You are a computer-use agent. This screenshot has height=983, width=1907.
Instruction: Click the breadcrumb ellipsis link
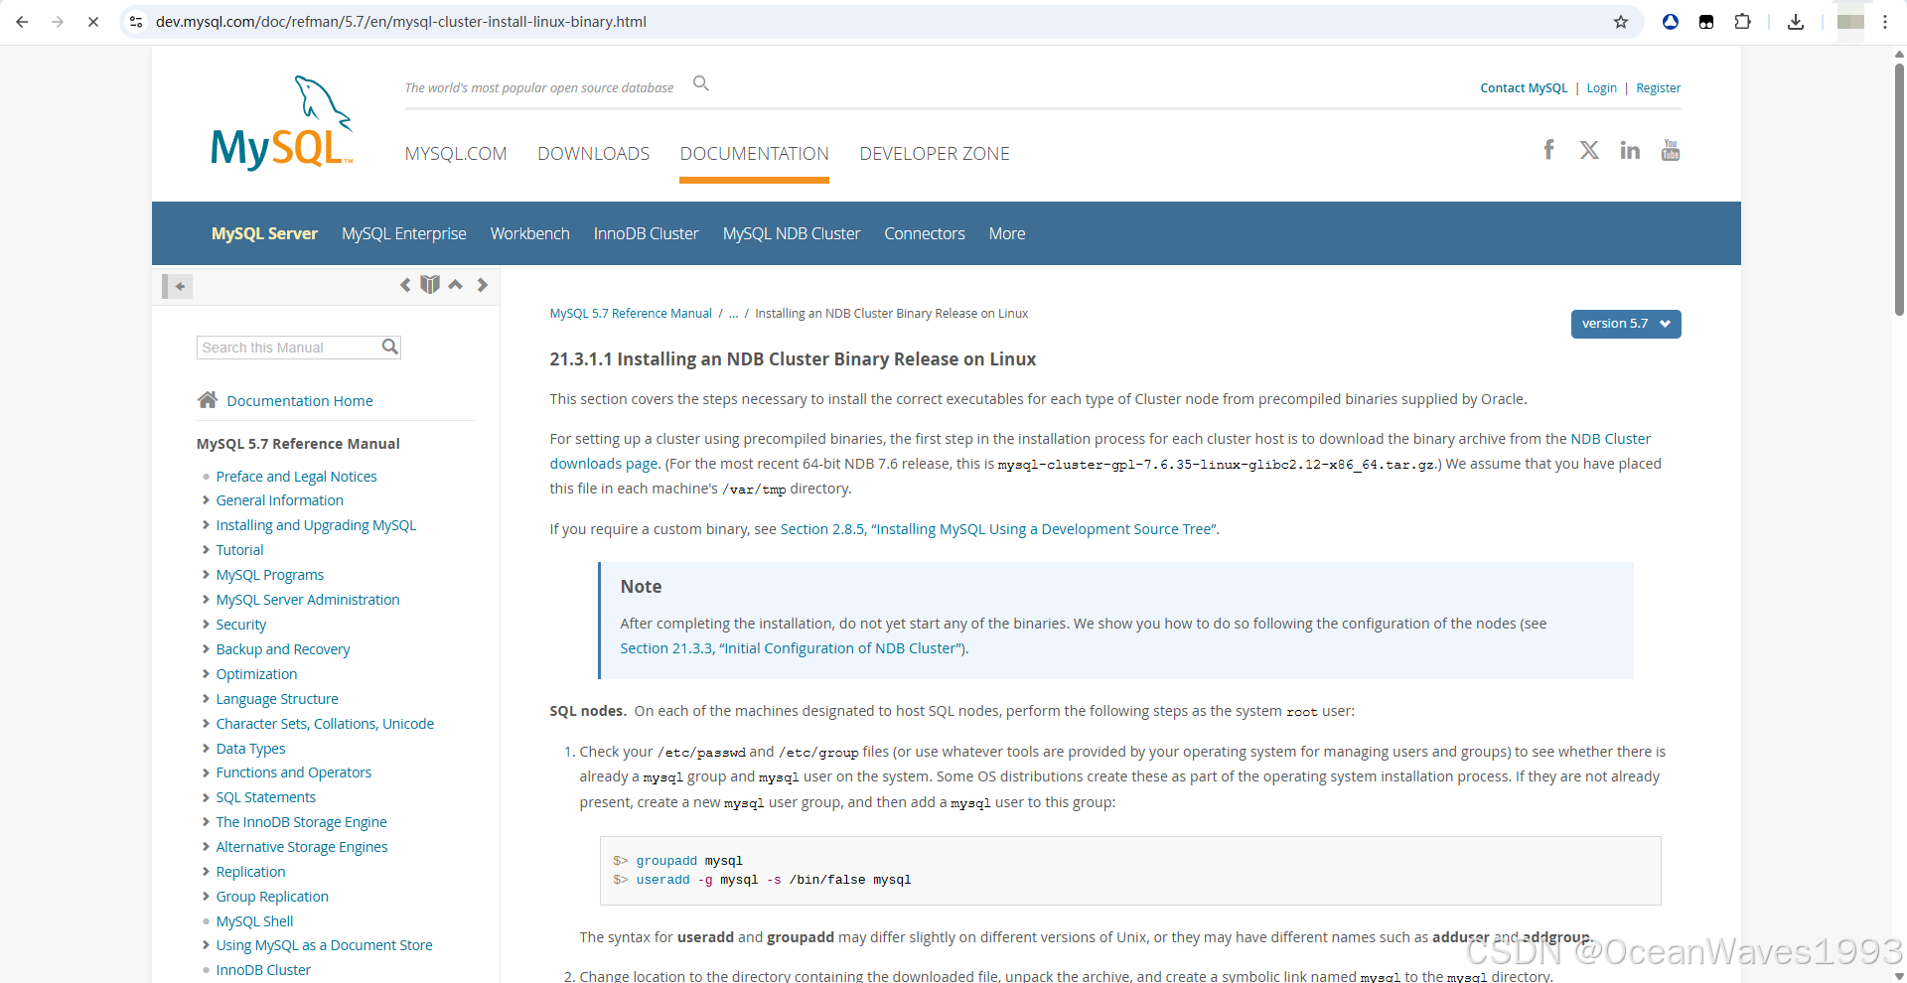[x=734, y=314]
